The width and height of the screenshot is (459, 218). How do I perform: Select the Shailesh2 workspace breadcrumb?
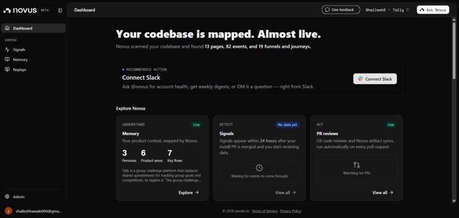[376, 10]
